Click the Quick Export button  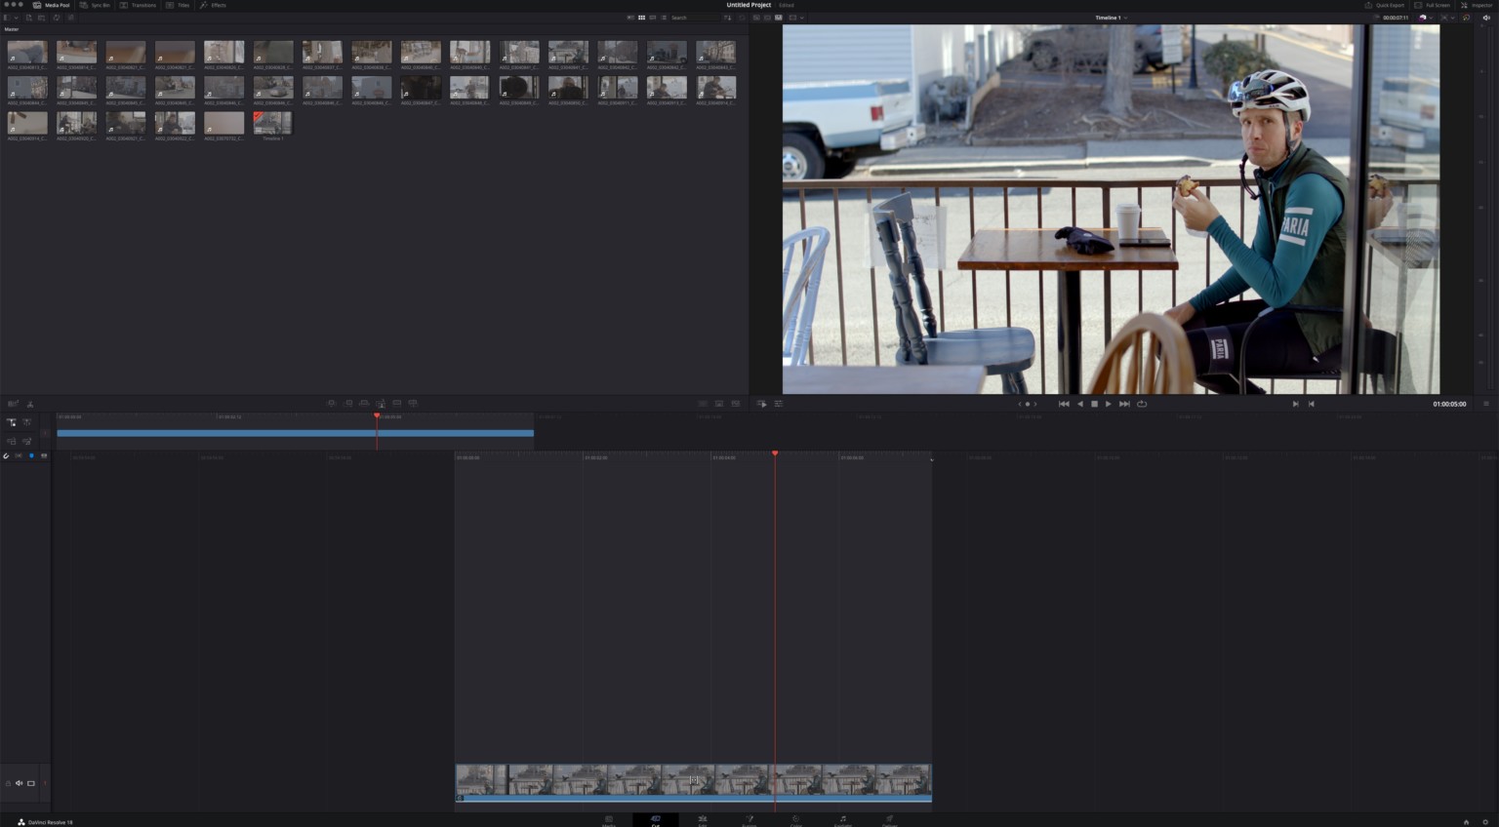(x=1385, y=5)
